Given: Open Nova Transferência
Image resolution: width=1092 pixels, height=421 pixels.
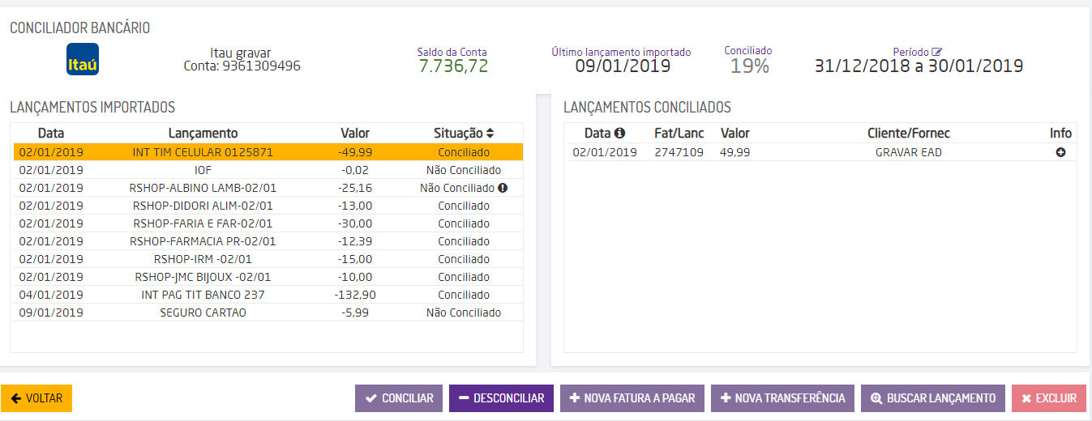Looking at the screenshot, I should 782,398.
